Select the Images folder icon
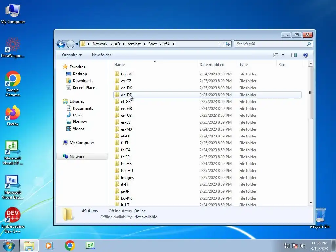This screenshot has height=252, width=336. 117,177
